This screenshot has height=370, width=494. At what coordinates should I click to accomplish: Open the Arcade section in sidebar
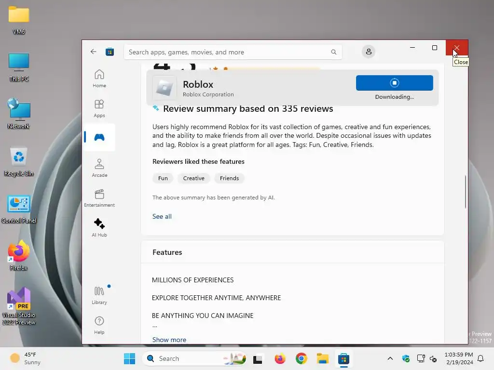[x=99, y=168]
